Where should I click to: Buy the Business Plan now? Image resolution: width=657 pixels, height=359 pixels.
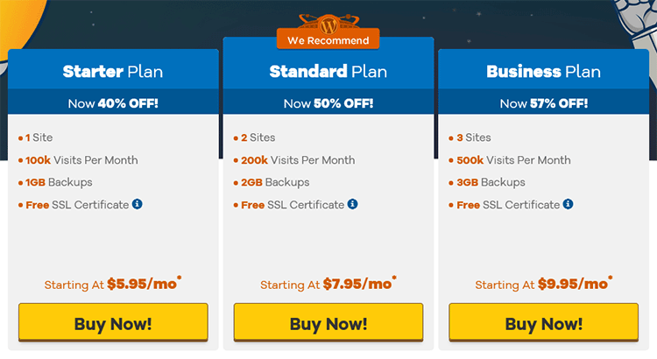pyautogui.click(x=544, y=322)
